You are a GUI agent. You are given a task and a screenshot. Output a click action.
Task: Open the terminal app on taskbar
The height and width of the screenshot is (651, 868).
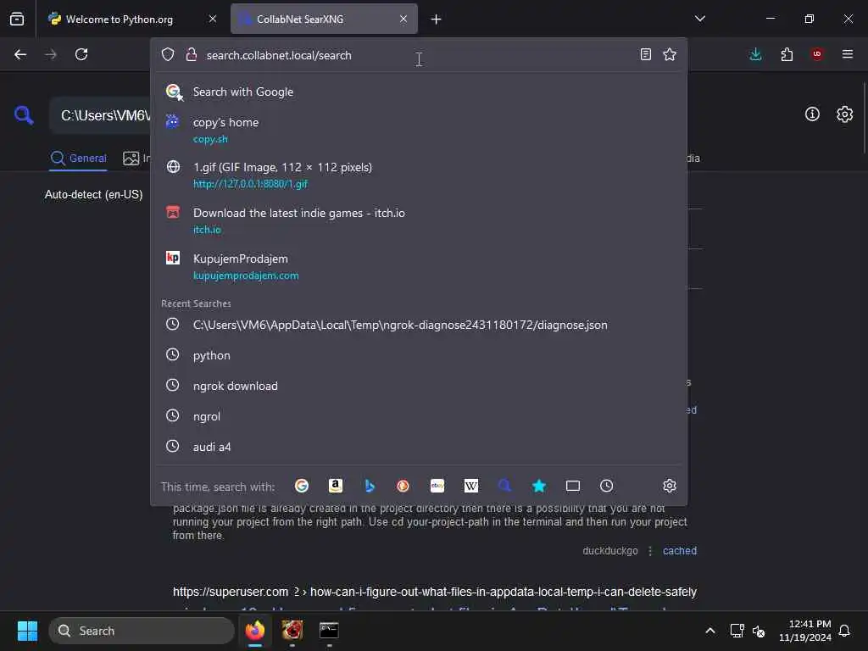(329, 631)
